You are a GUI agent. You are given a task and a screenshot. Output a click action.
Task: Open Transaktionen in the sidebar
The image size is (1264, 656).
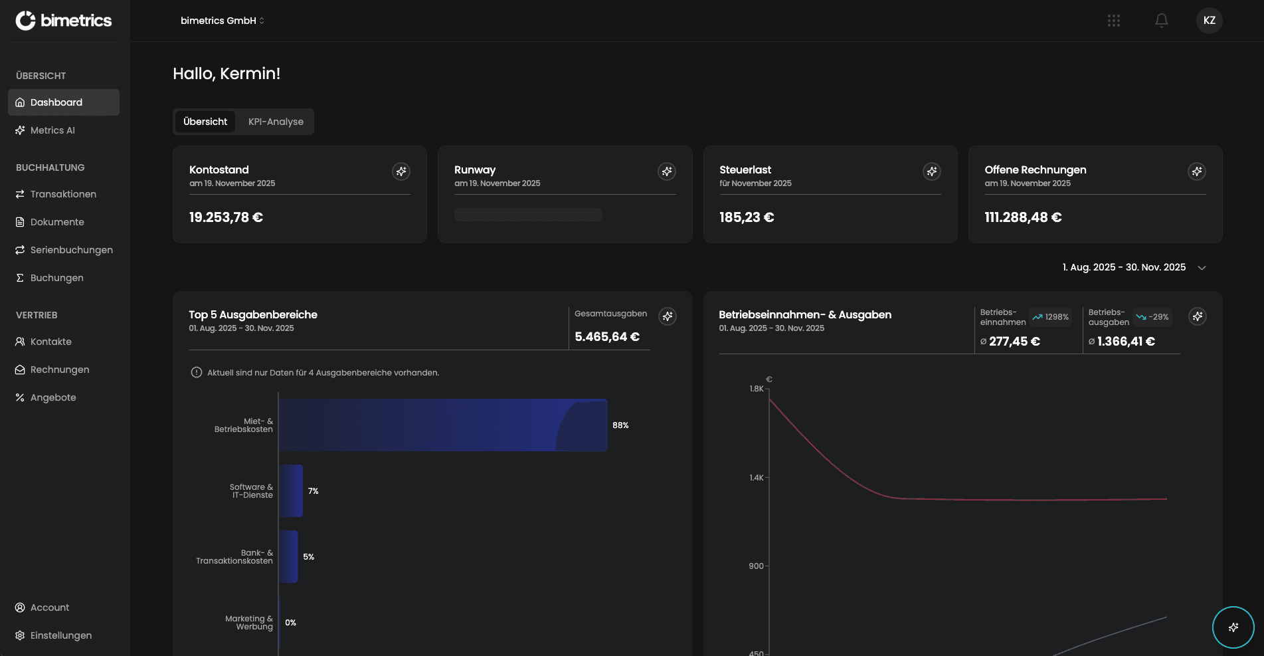[x=63, y=194]
